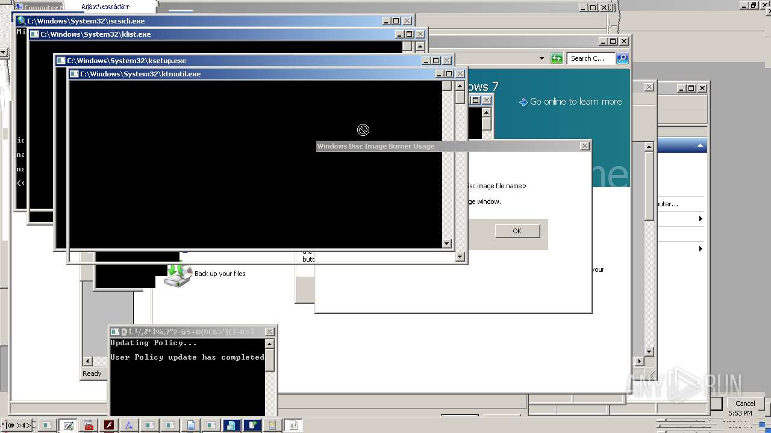Open the red toolbox taskbar icon
This screenshot has width=771, height=433.
pyautogui.click(x=89, y=425)
